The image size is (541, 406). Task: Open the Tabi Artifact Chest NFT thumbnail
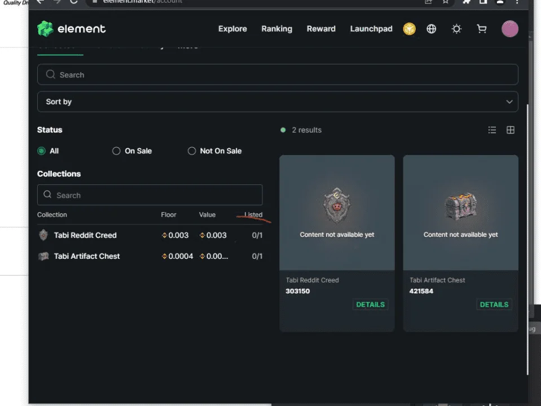(460, 213)
